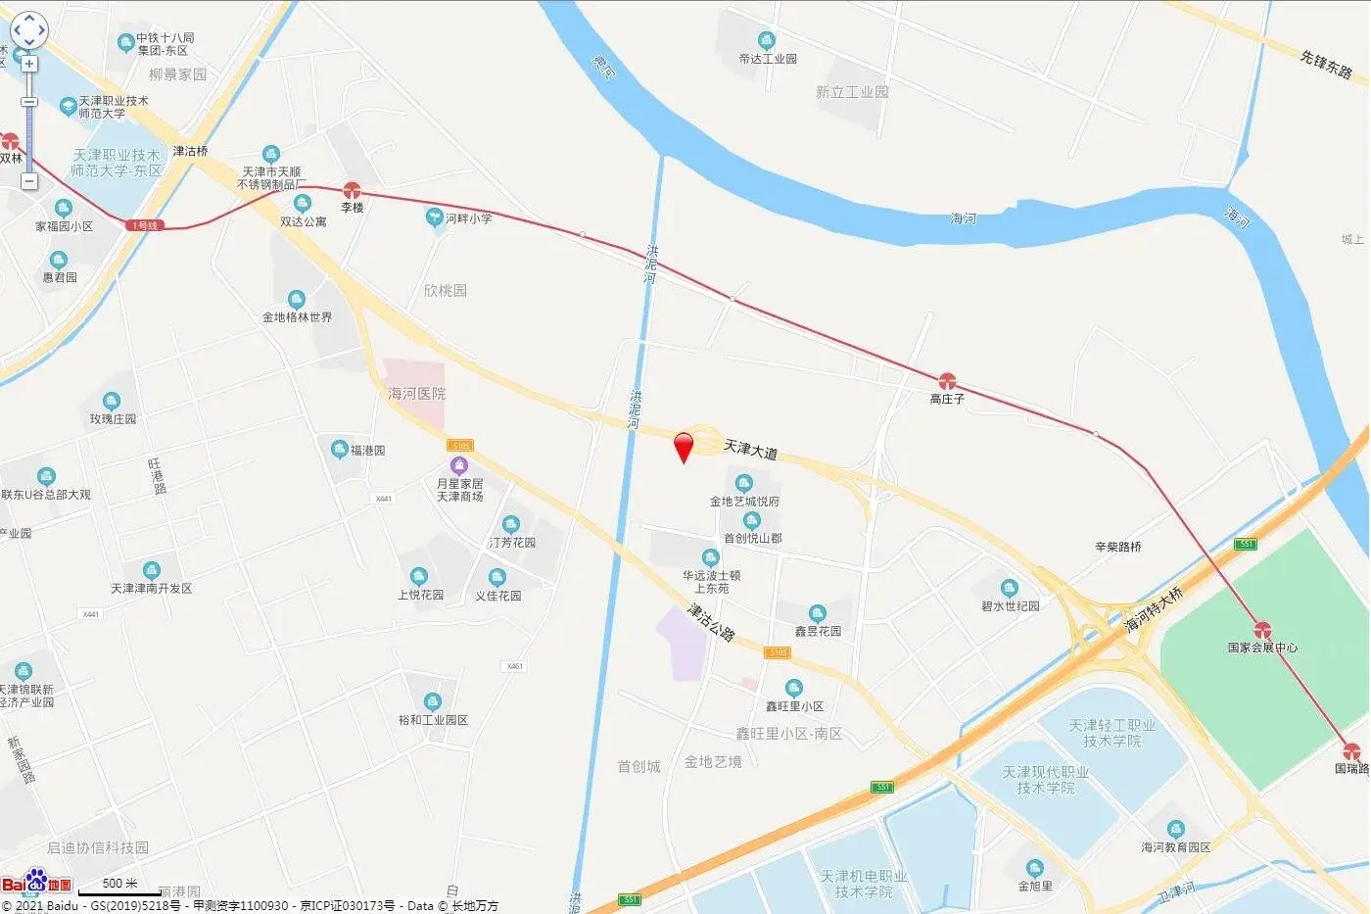Click the 河畔小学 school marker
1371x914 pixels.
pyautogui.click(x=435, y=217)
